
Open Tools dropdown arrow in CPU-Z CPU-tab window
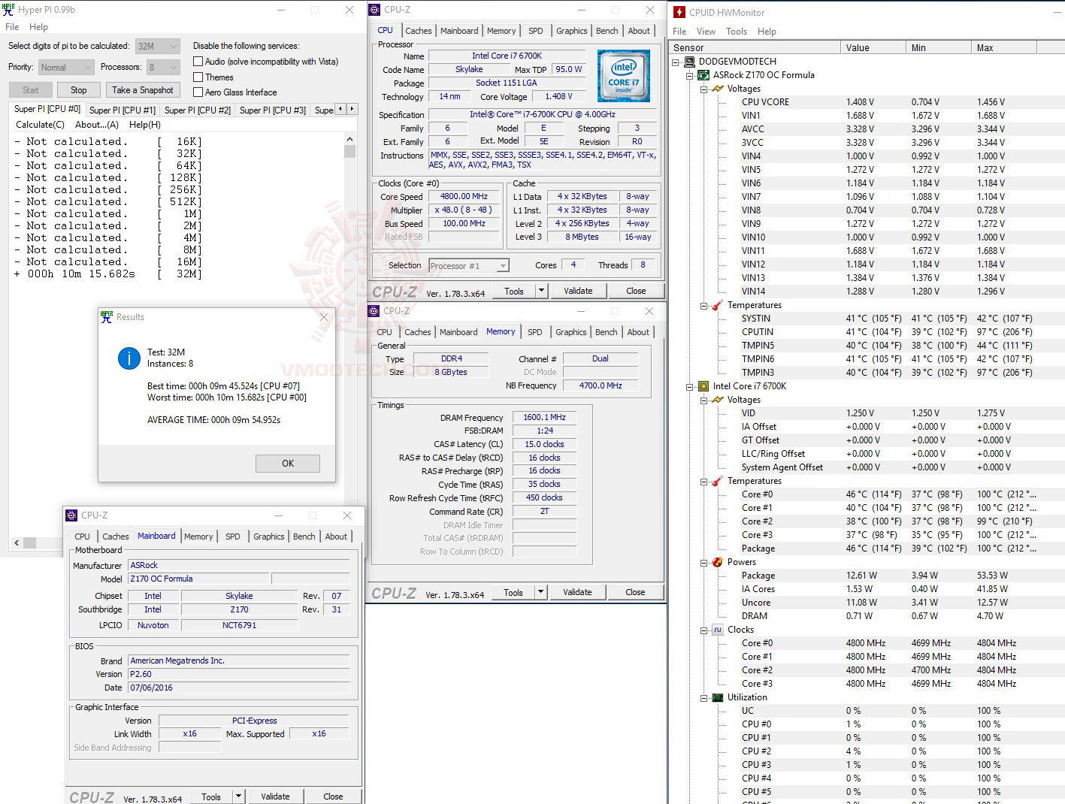click(x=541, y=291)
